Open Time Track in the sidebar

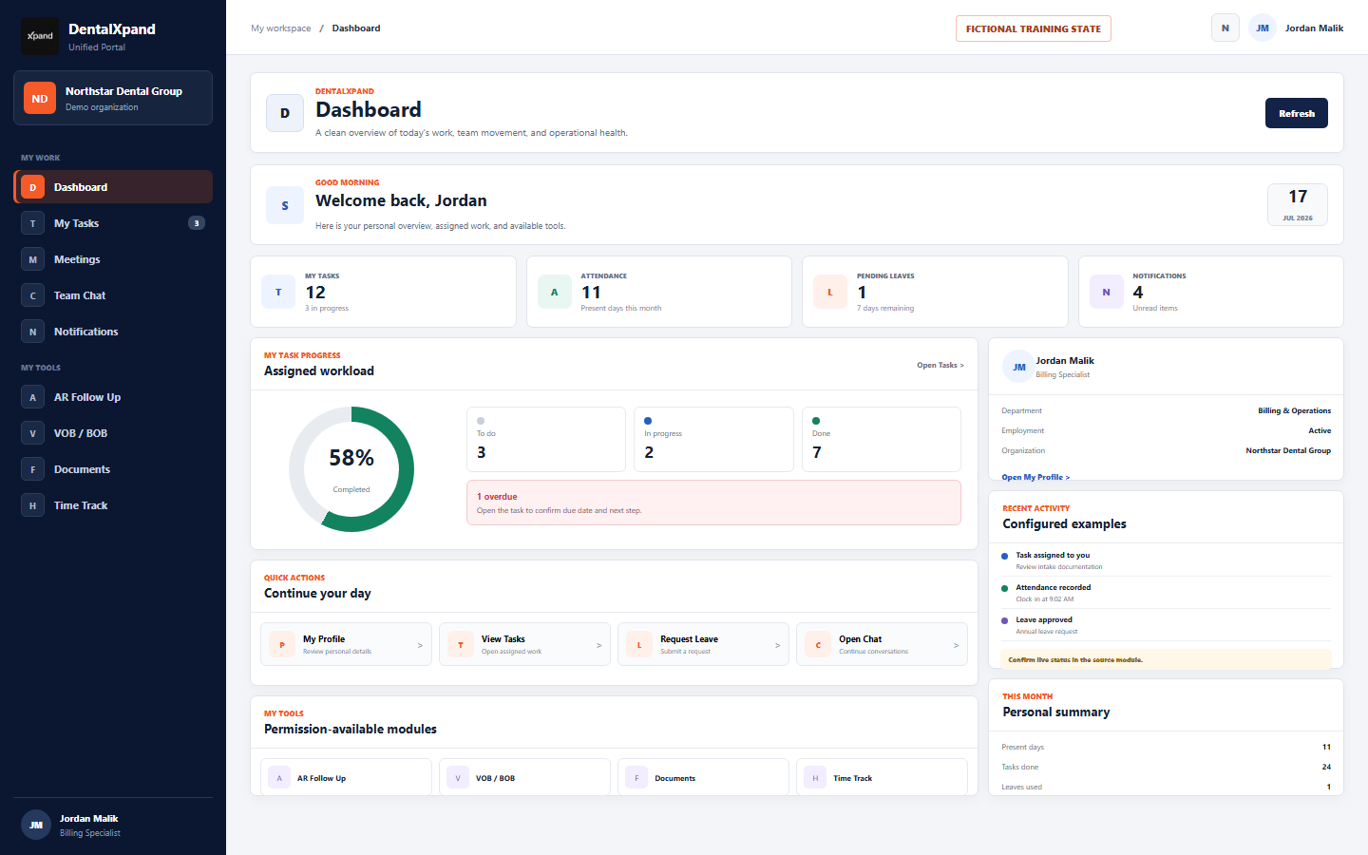click(x=113, y=505)
